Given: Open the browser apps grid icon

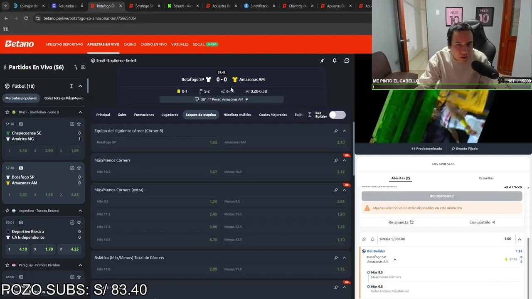Looking at the screenshot, I should click(5, 29).
